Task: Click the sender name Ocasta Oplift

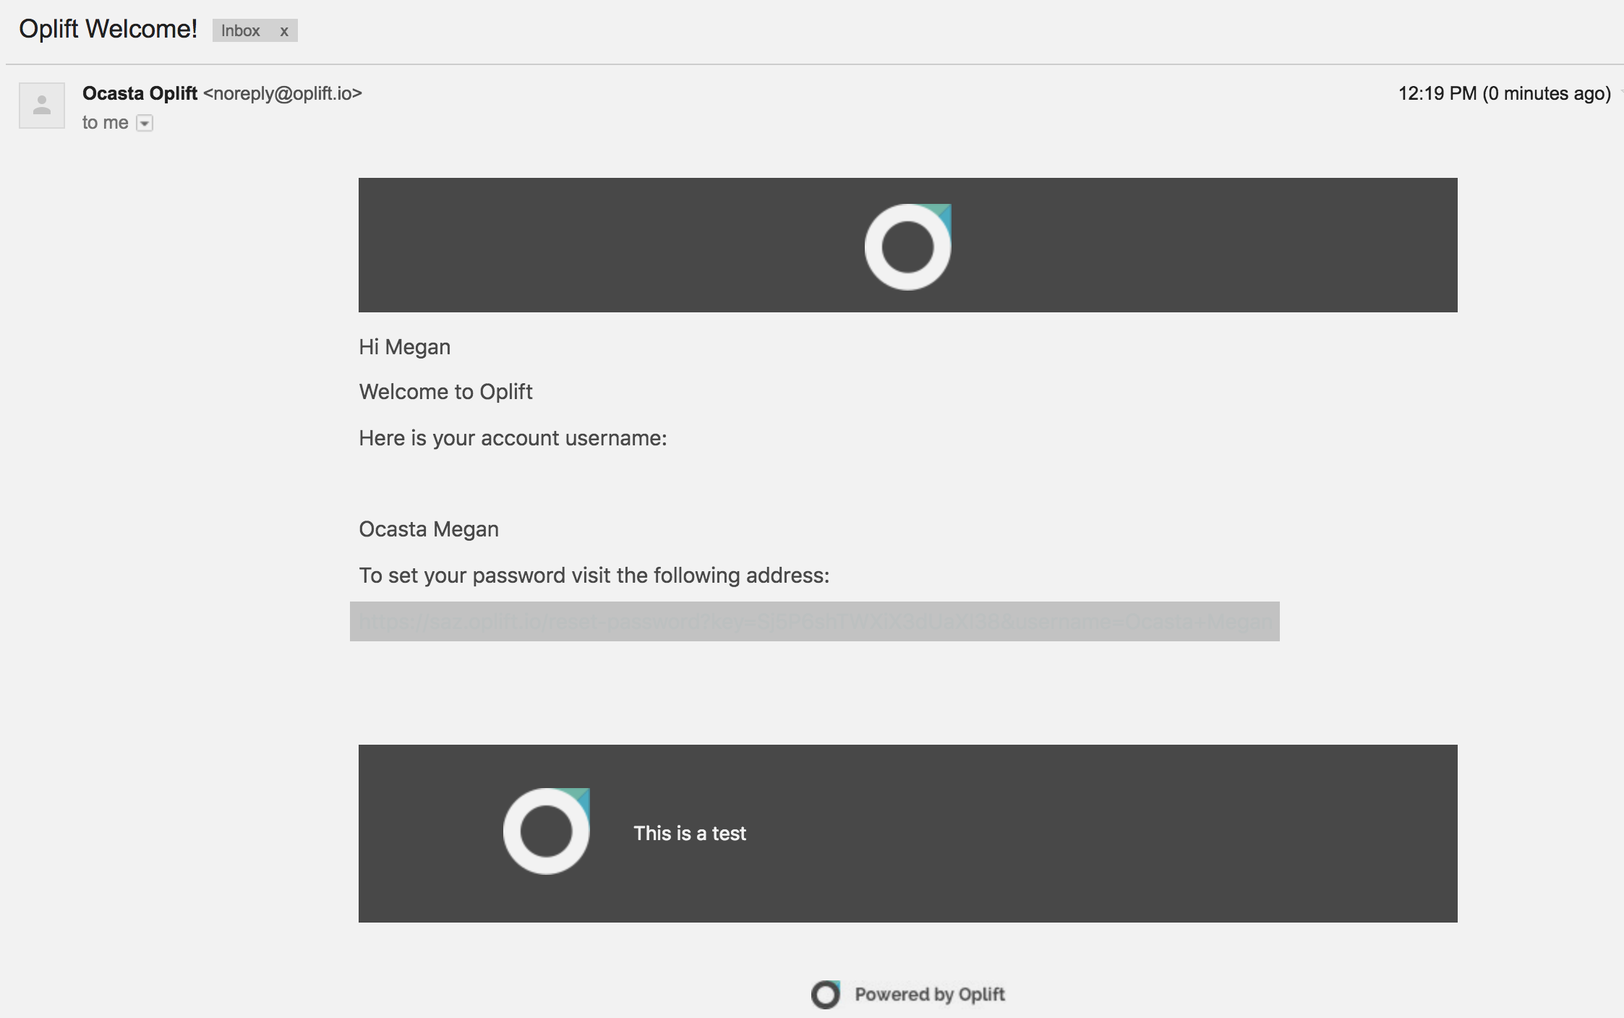Action: 140,93
